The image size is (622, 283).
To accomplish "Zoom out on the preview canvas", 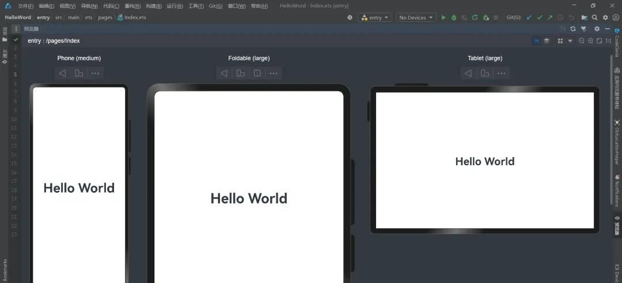I will (x=581, y=41).
